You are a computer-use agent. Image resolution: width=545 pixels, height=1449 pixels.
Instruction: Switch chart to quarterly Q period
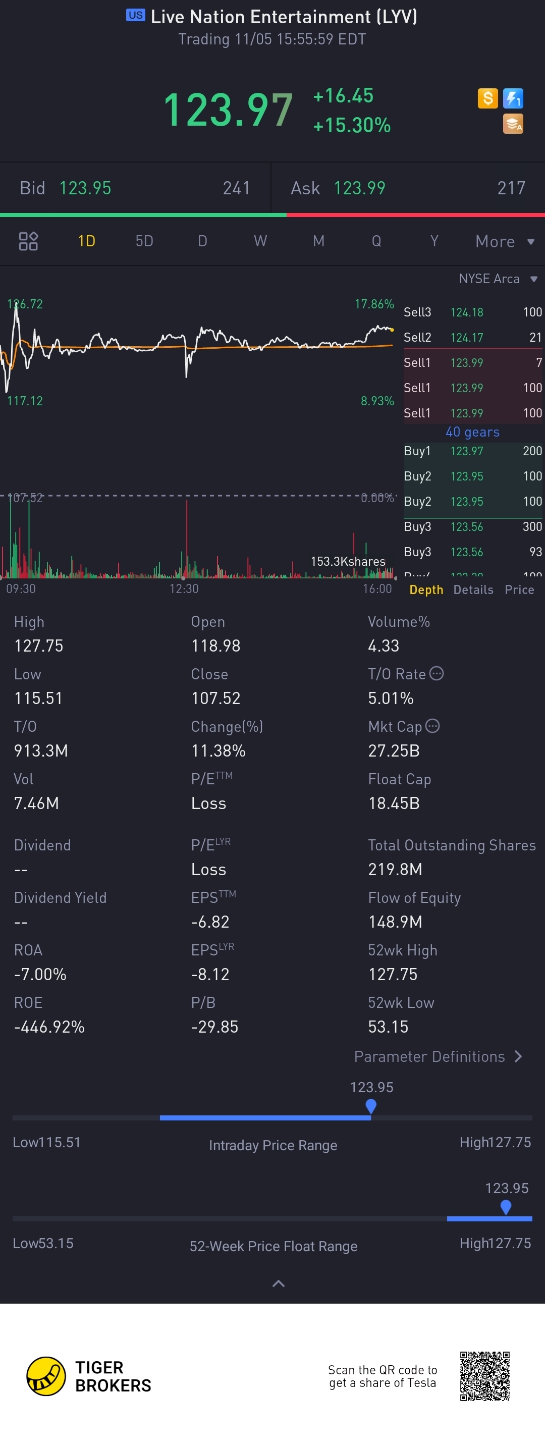376,241
